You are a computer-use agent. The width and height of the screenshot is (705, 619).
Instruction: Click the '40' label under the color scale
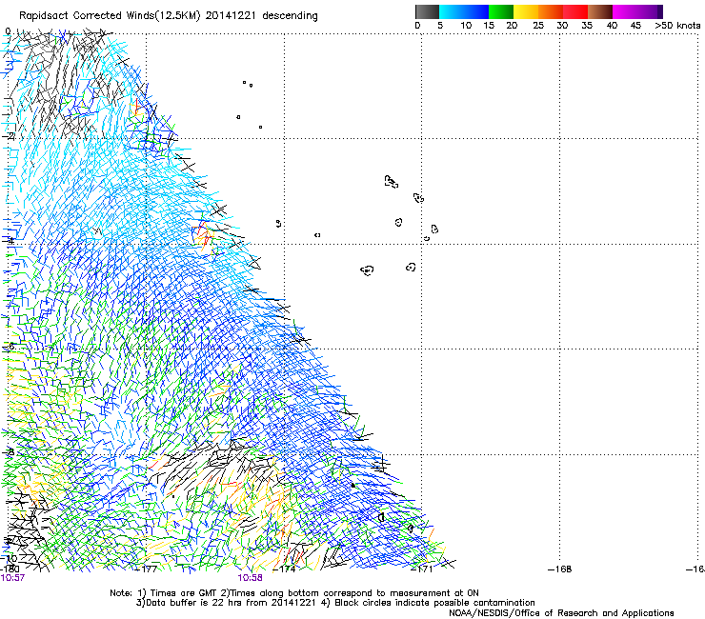612,26
